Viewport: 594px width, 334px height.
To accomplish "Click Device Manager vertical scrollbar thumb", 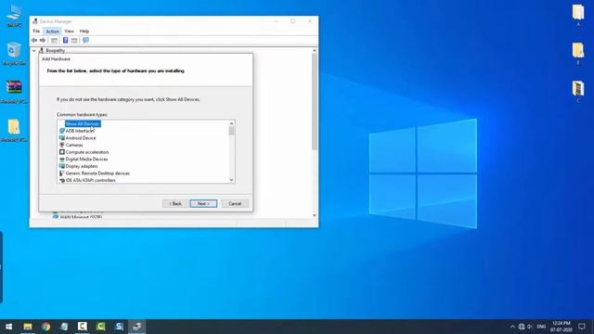I will 315,101.
